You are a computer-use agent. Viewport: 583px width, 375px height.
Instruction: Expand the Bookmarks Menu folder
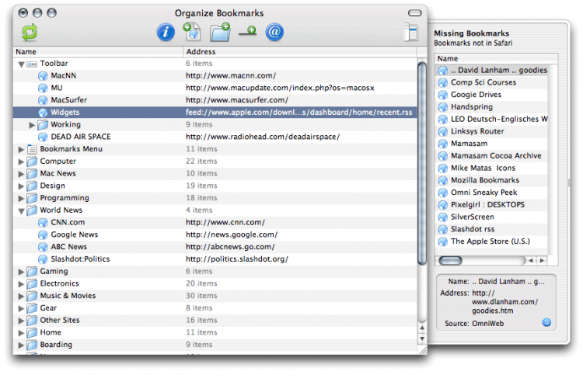pyautogui.click(x=22, y=149)
